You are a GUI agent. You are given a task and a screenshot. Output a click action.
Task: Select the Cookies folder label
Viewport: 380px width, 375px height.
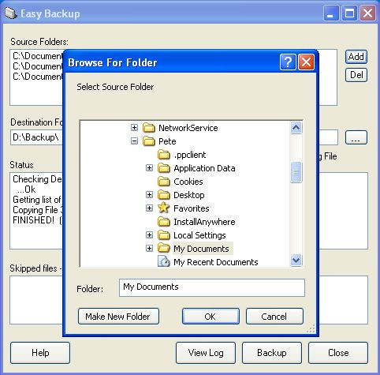pos(188,182)
